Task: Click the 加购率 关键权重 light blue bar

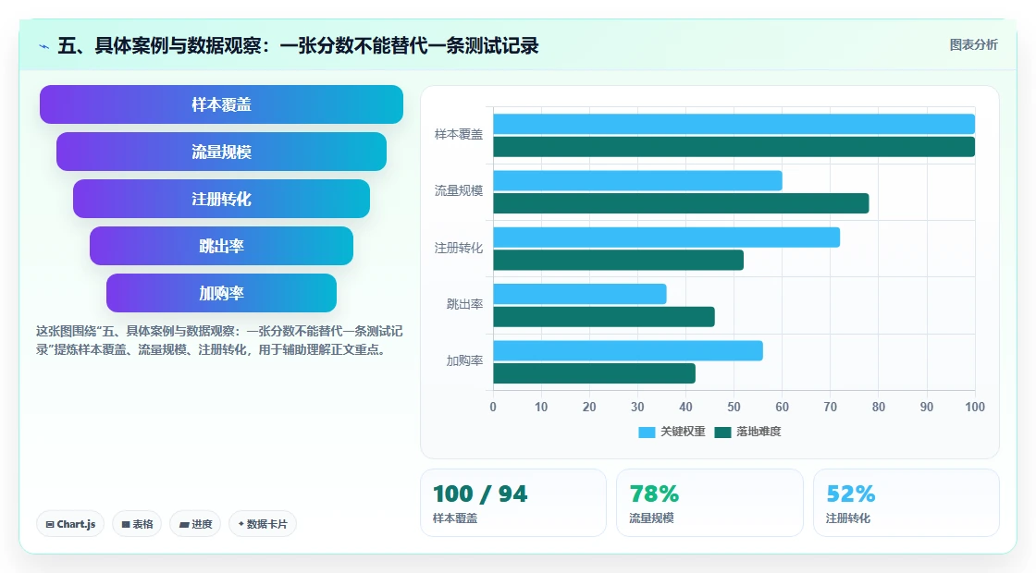Action: click(x=628, y=350)
